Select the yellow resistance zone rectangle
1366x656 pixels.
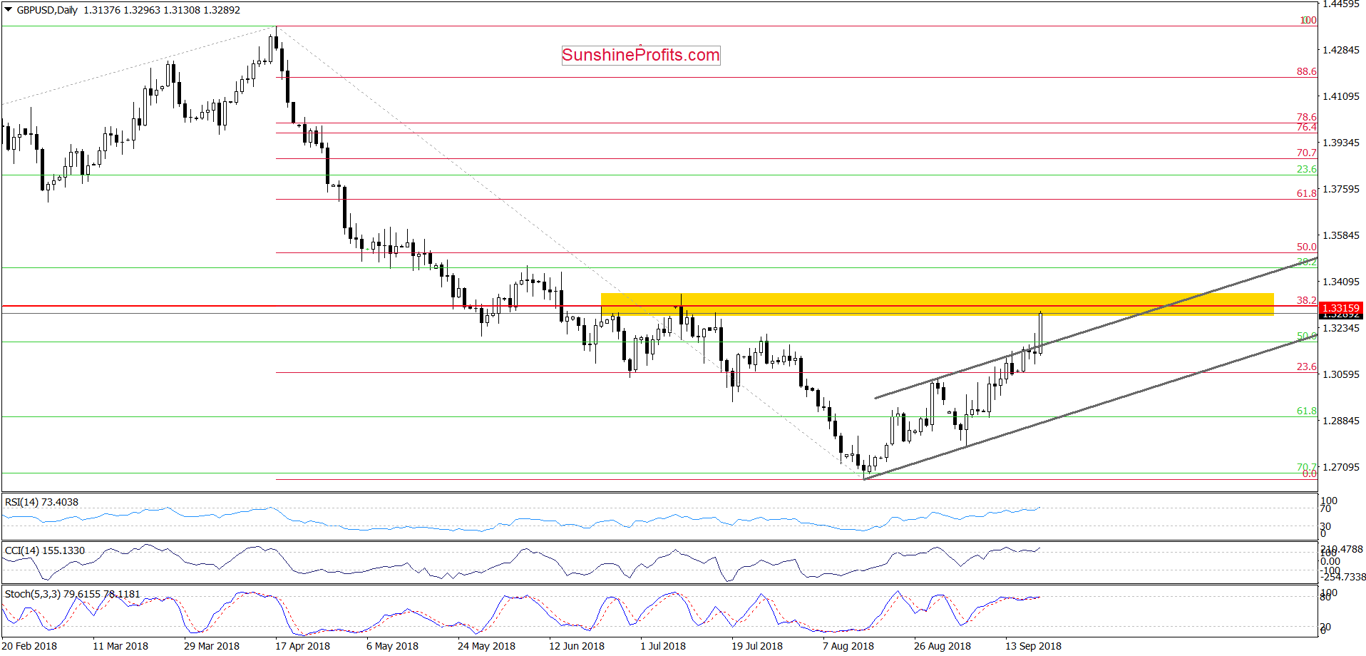pyautogui.click(x=937, y=304)
